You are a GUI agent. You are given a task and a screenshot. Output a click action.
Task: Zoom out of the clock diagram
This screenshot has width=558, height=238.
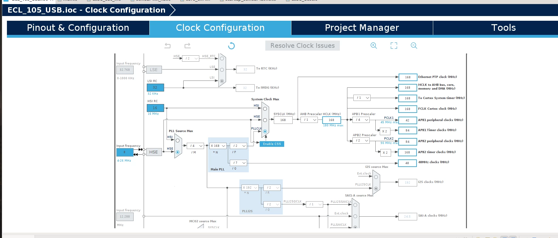pos(414,46)
